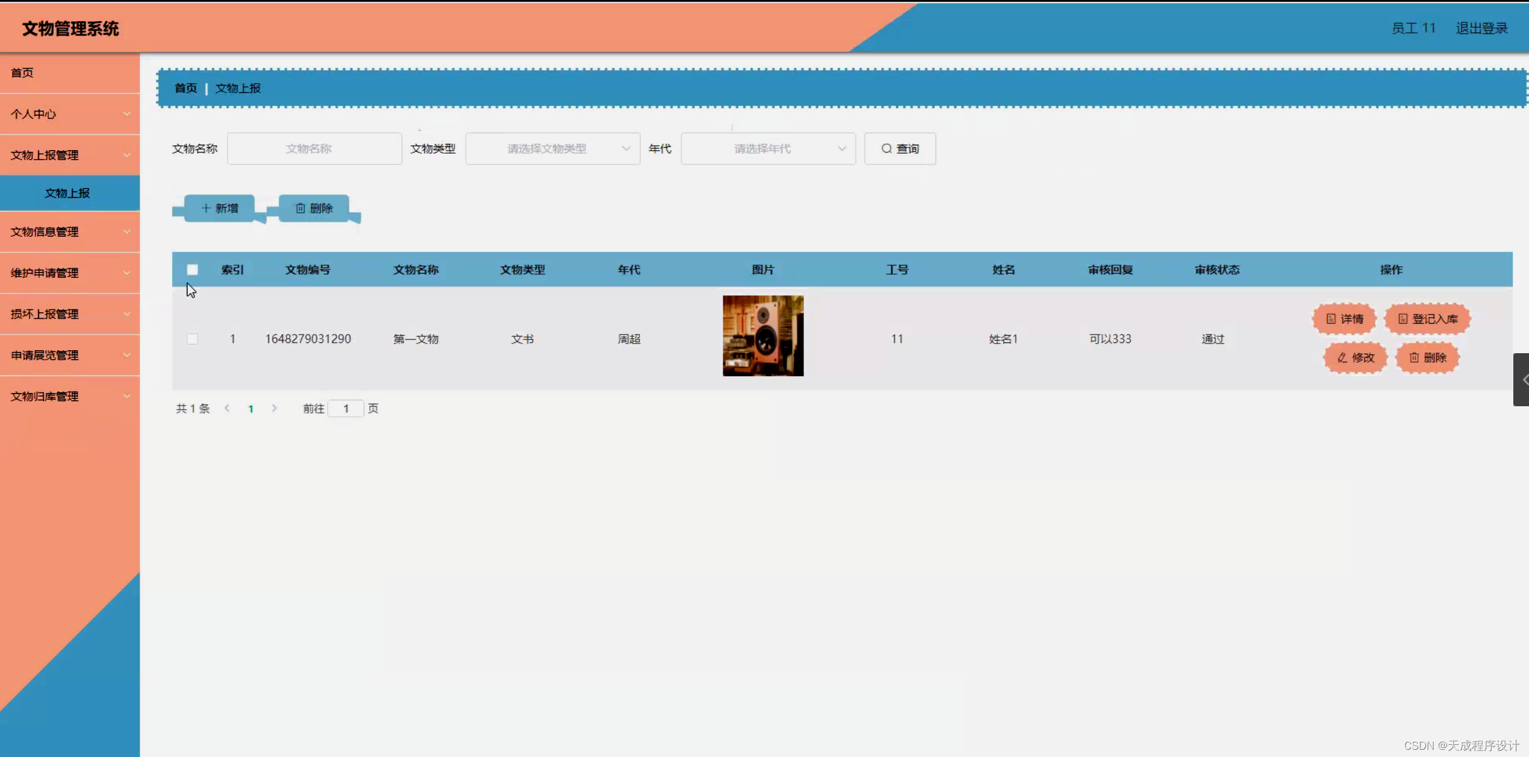
Task: Click the plus icon on the 新增 button
Action: pyautogui.click(x=205, y=208)
